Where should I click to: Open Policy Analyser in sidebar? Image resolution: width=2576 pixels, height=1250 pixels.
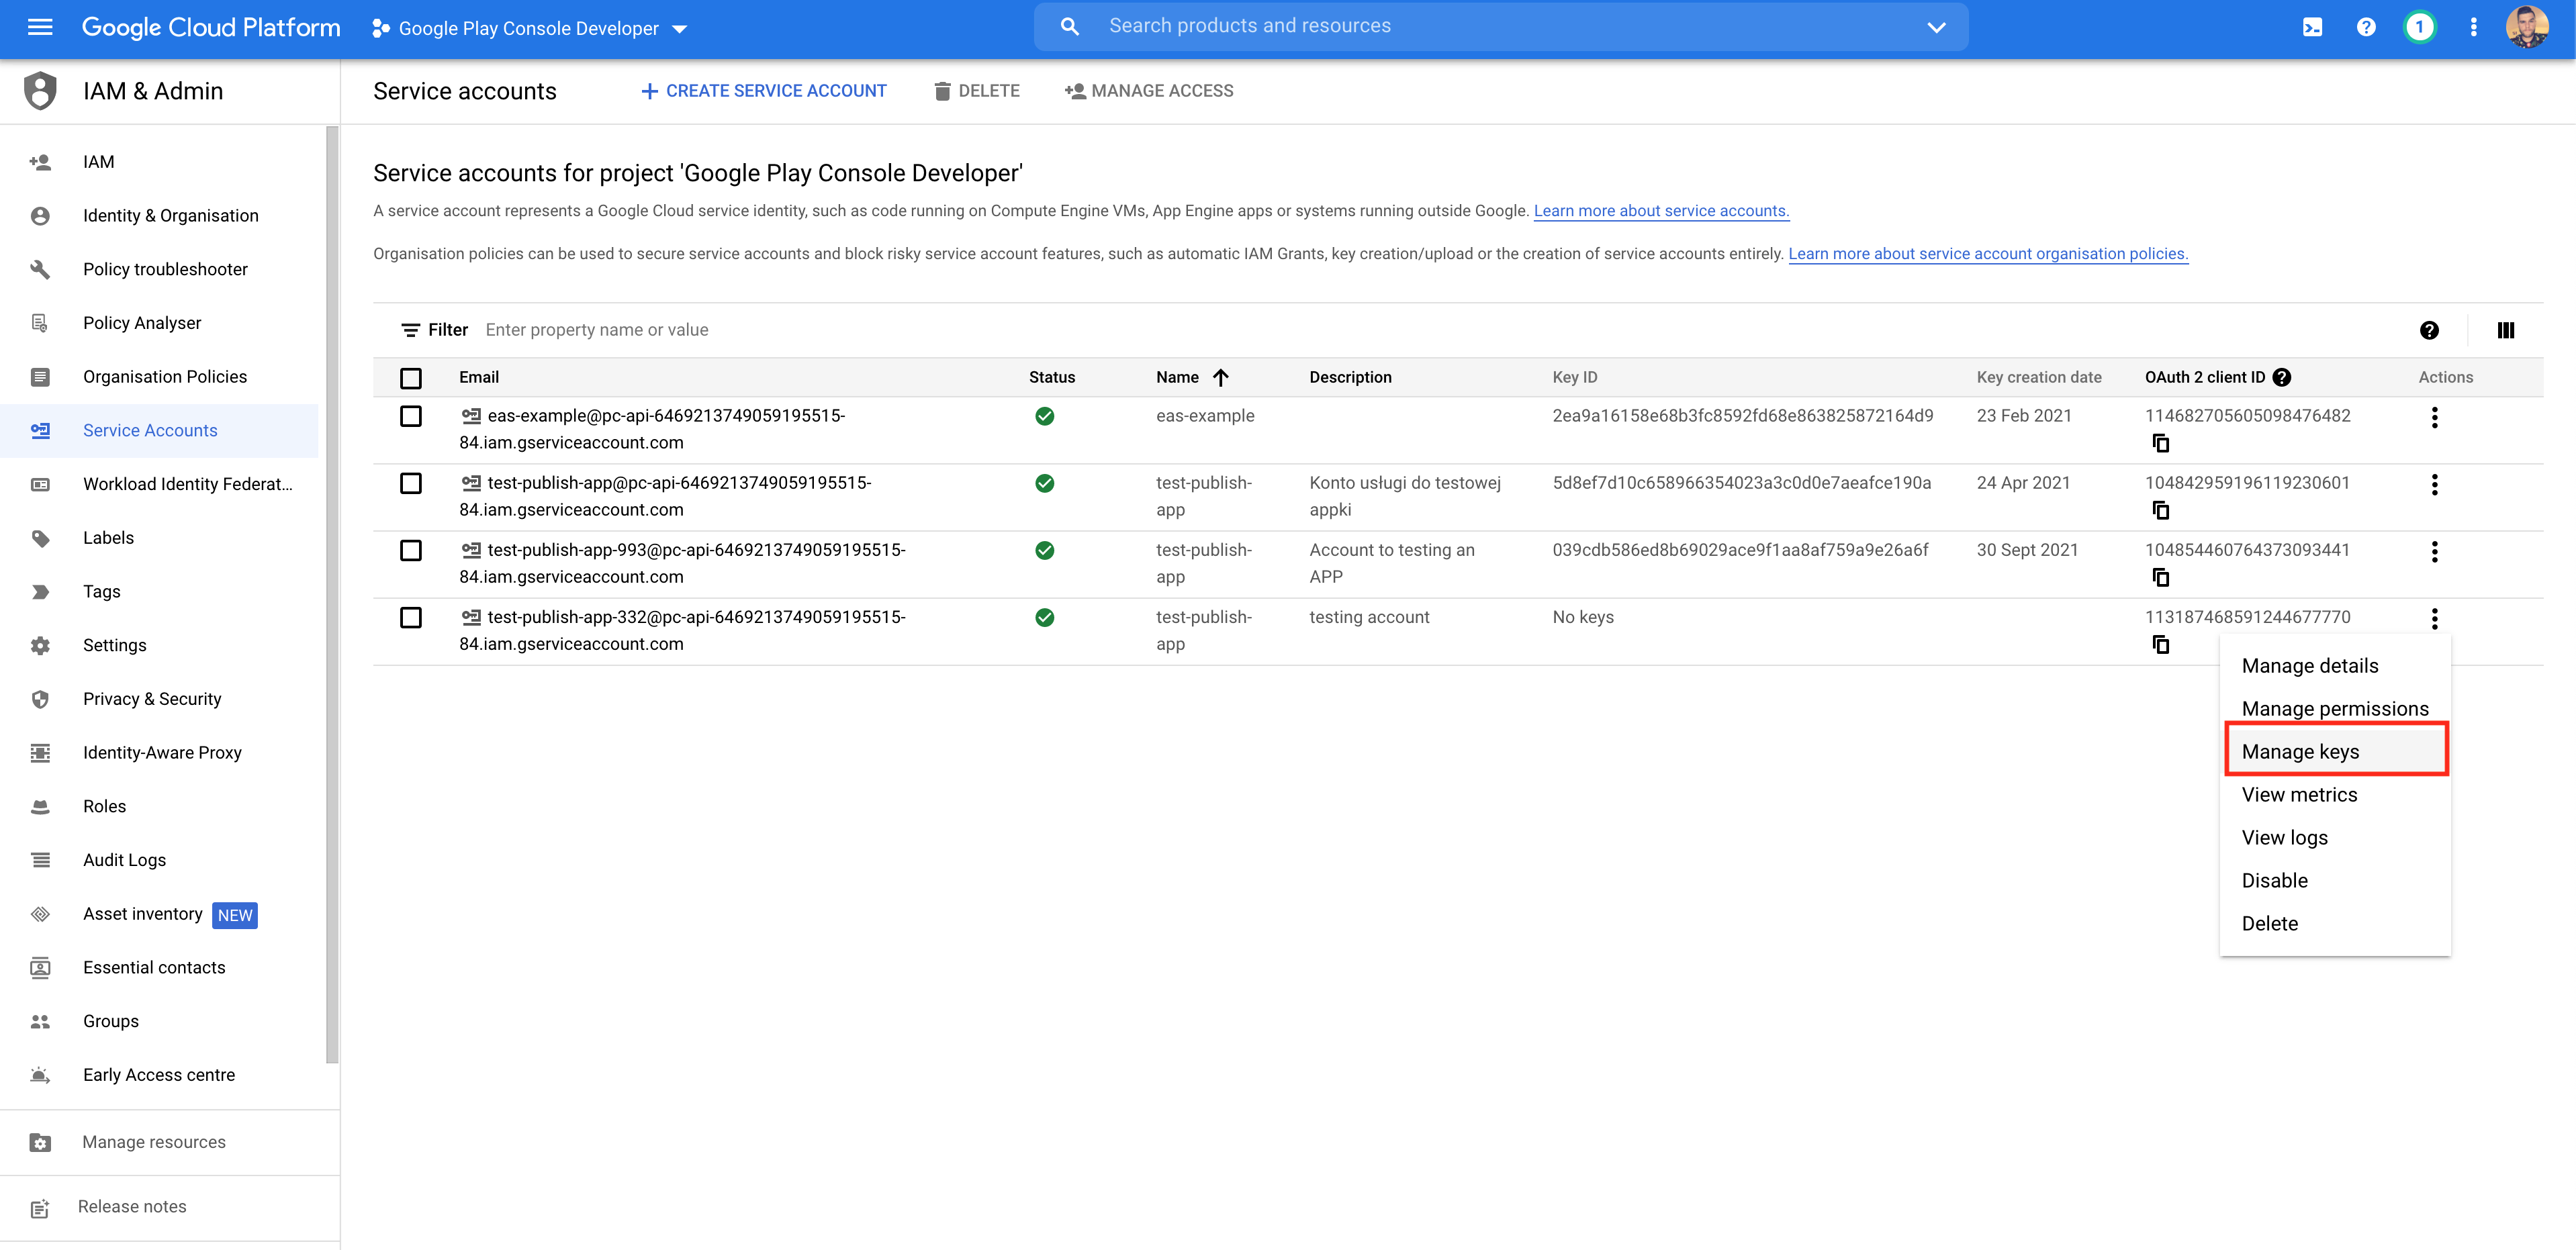point(160,323)
